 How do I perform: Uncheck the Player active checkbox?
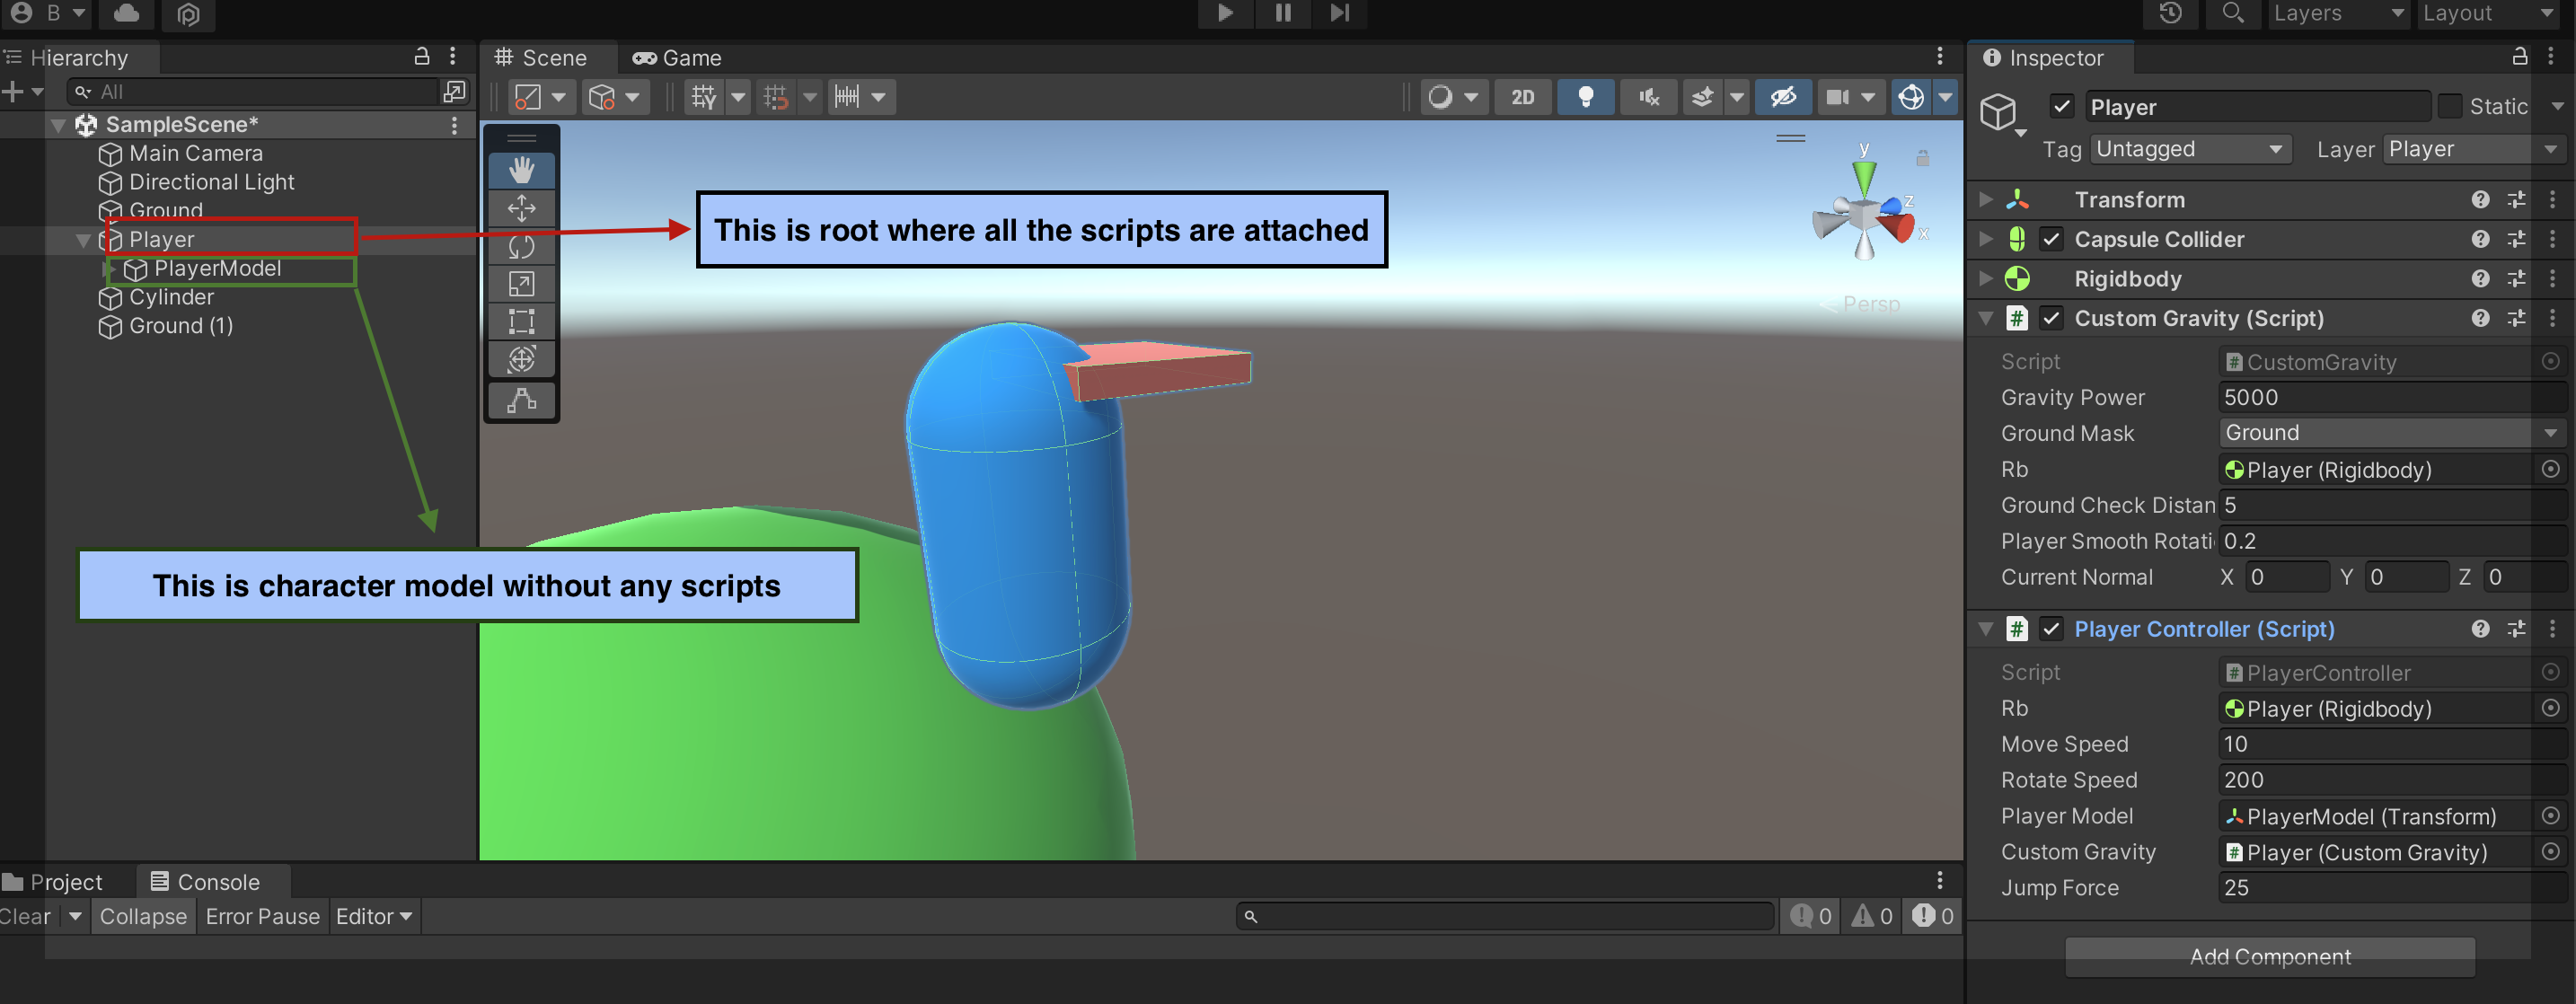tap(2063, 106)
